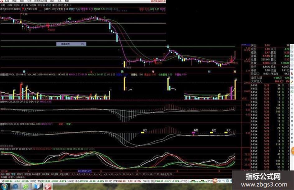Click the 管理 tab at chart bottom
Screen dimensions: 294x190
13,174
